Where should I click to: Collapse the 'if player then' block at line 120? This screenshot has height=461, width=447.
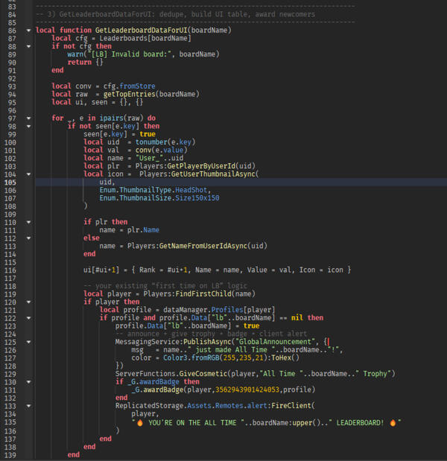click(28, 302)
